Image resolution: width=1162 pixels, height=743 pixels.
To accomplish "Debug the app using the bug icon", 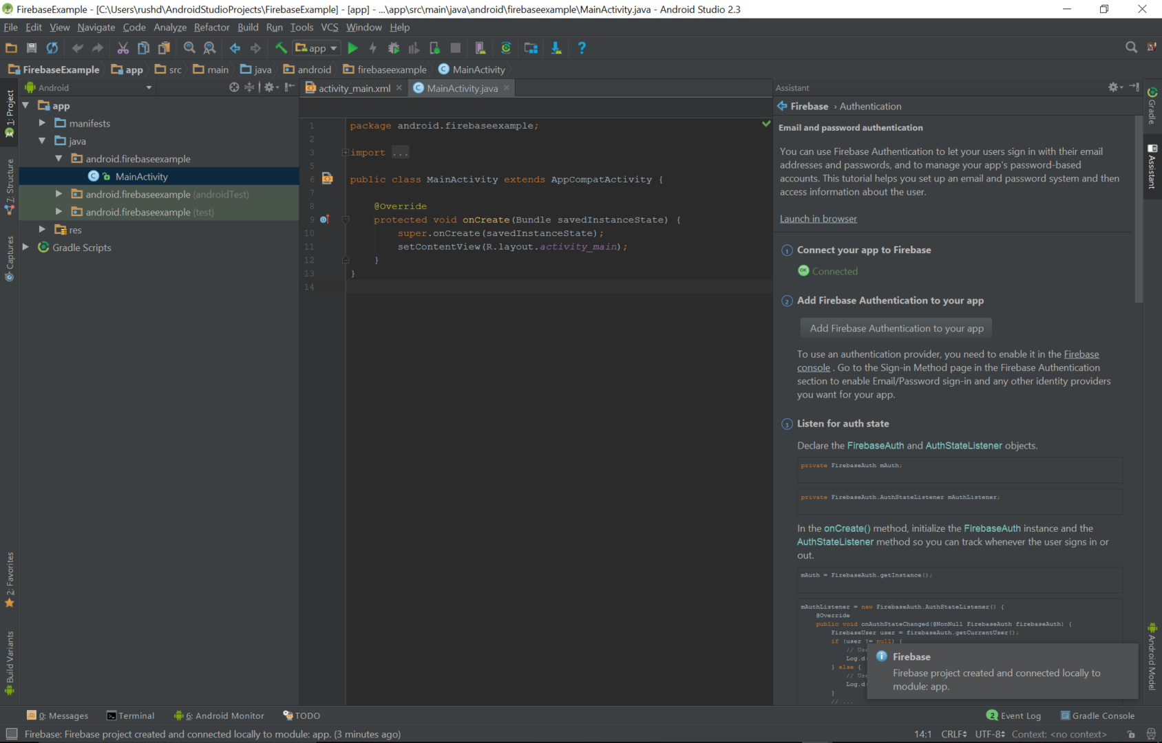I will pyautogui.click(x=394, y=47).
